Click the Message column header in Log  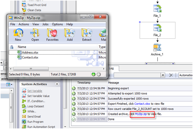click(113, 83)
